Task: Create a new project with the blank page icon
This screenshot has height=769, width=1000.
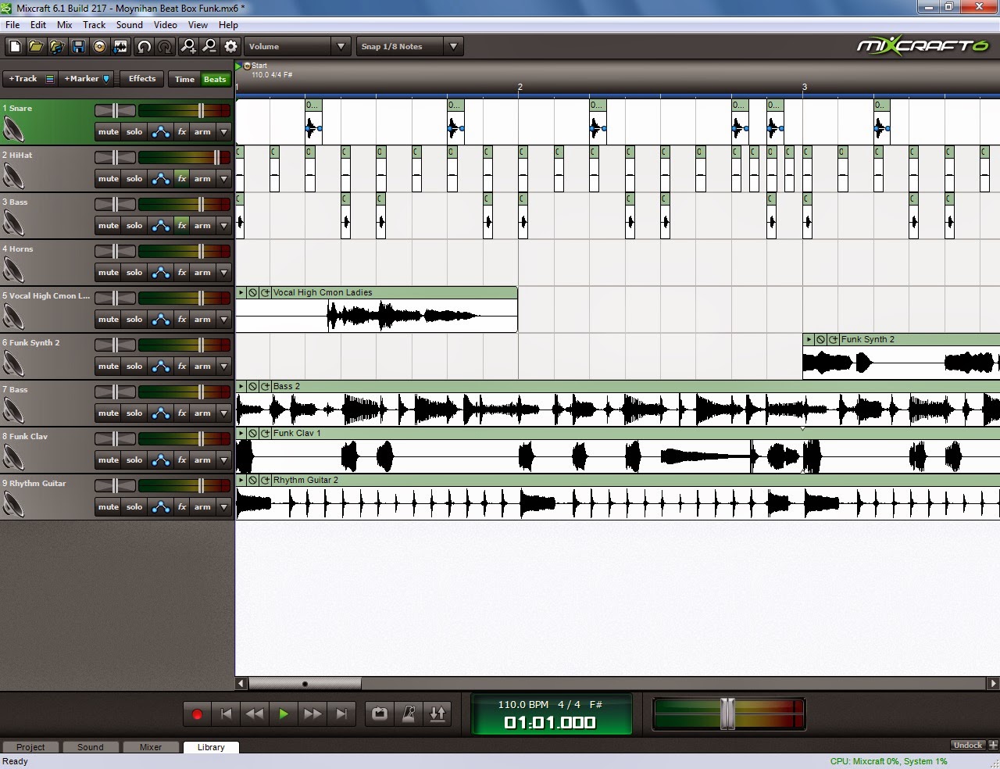Action: pos(15,47)
